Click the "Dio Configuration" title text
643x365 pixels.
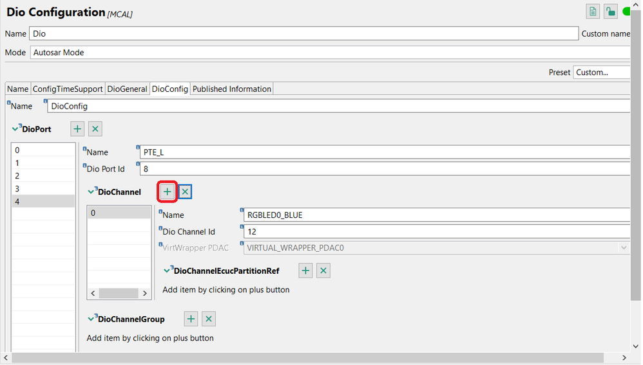(56, 12)
